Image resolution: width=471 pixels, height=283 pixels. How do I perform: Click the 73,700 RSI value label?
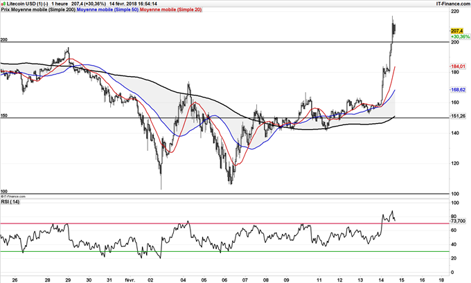458,221
